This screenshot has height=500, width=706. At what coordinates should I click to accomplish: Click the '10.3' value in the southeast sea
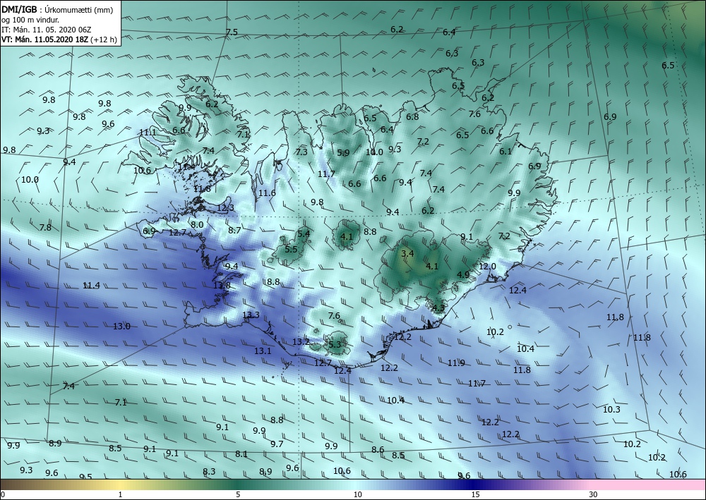[x=611, y=409]
